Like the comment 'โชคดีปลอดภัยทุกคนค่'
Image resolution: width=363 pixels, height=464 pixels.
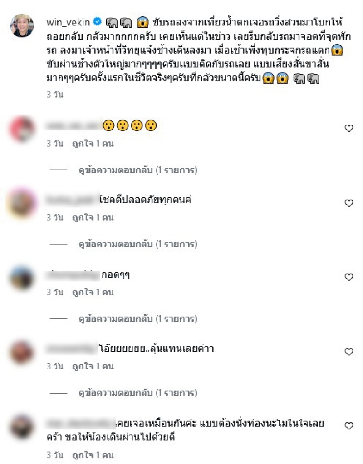coord(349,203)
